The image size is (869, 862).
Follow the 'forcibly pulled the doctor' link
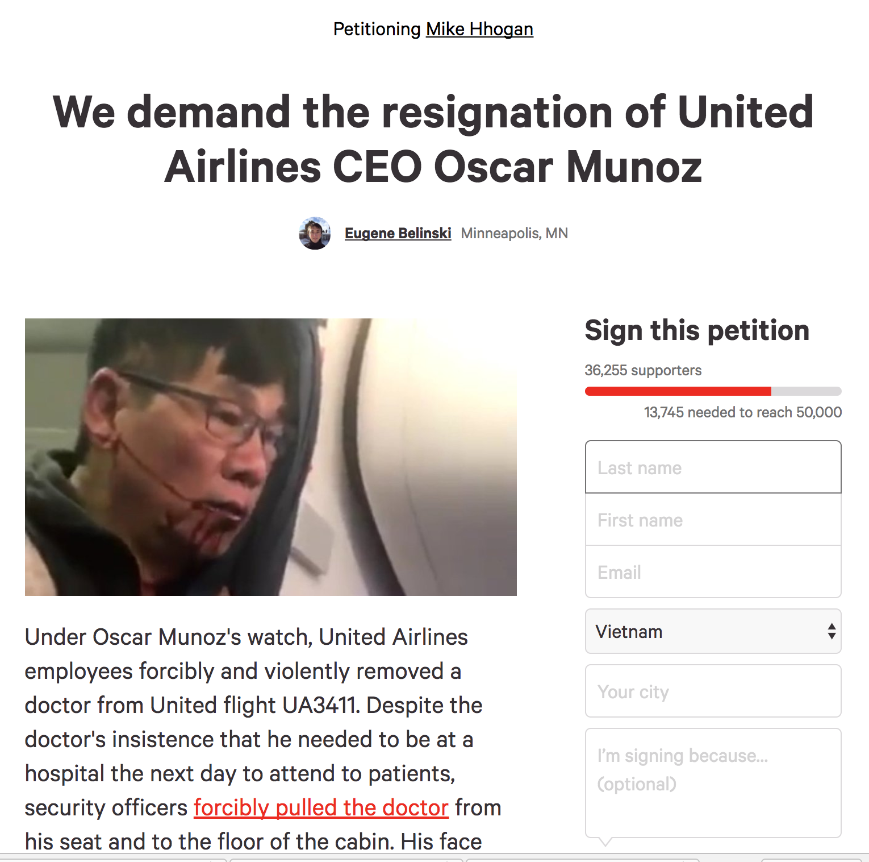coord(321,807)
